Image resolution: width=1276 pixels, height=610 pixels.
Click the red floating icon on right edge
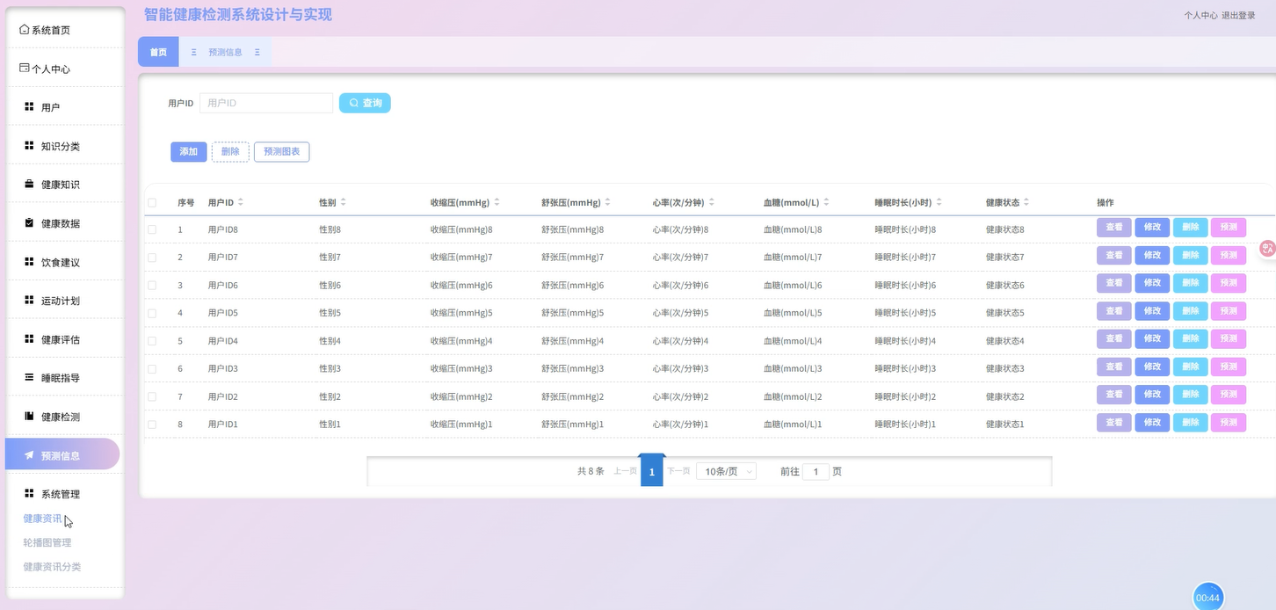pos(1267,249)
